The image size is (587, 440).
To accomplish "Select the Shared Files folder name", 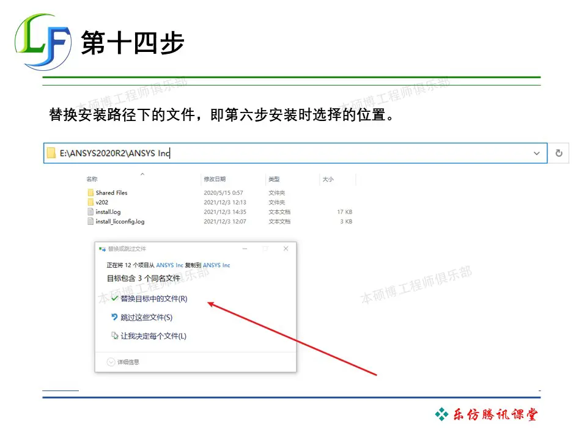I will point(111,193).
